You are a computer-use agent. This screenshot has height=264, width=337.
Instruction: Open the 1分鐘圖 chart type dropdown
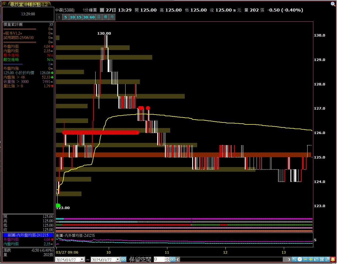pos(102,10)
